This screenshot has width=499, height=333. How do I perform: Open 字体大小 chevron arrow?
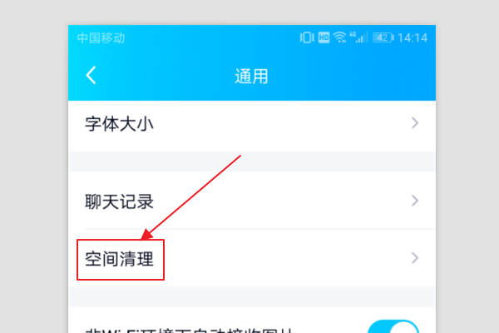pyautogui.click(x=415, y=123)
